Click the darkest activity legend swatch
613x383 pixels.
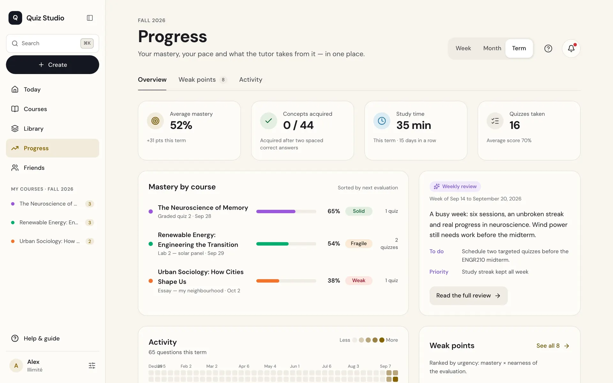coord(382,340)
